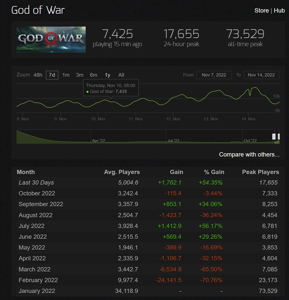This screenshot has height=300, width=289.
Task: Click the From date field showing Nov 7, 2022
Action: tap(214, 75)
